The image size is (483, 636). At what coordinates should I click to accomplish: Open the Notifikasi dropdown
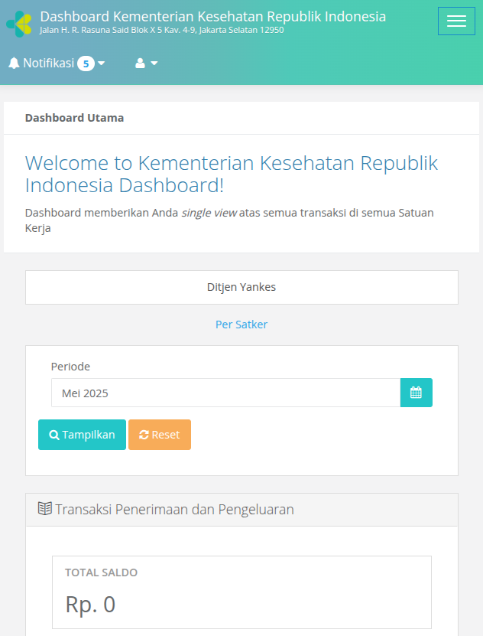[57, 64]
